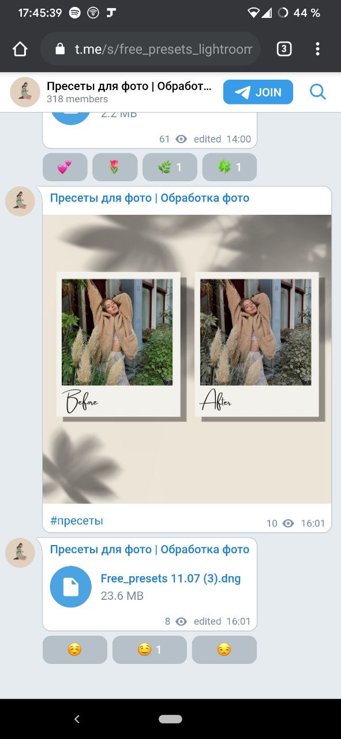Join the channel with JOIN button

pyautogui.click(x=258, y=92)
